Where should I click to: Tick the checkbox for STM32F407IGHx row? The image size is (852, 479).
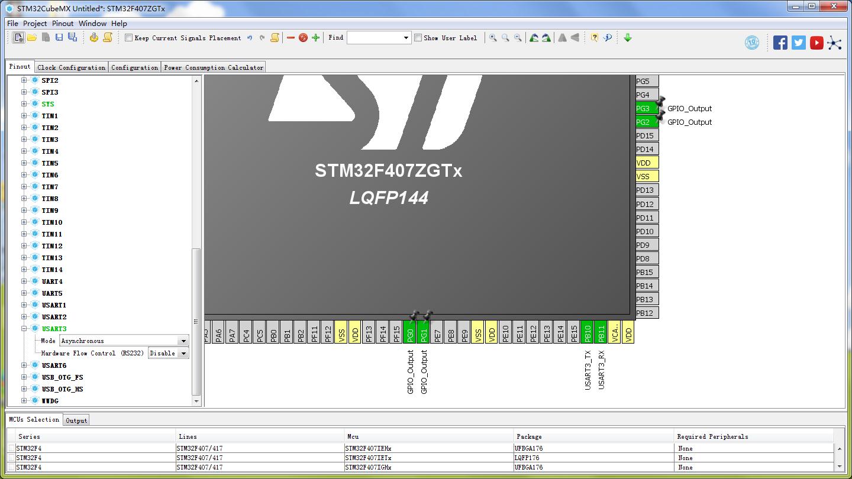11,467
